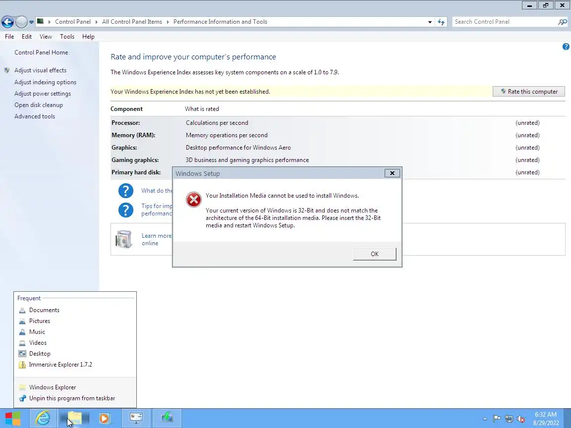Open Adjust indexing options
The width and height of the screenshot is (571, 428).
pos(45,82)
